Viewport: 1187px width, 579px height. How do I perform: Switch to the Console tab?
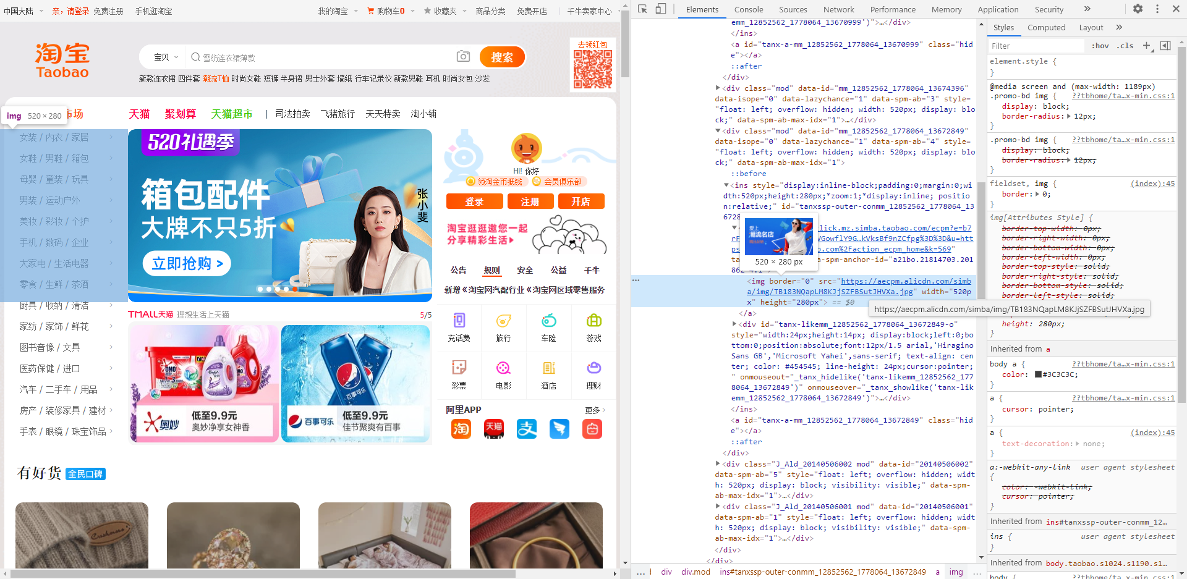pyautogui.click(x=749, y=9)
